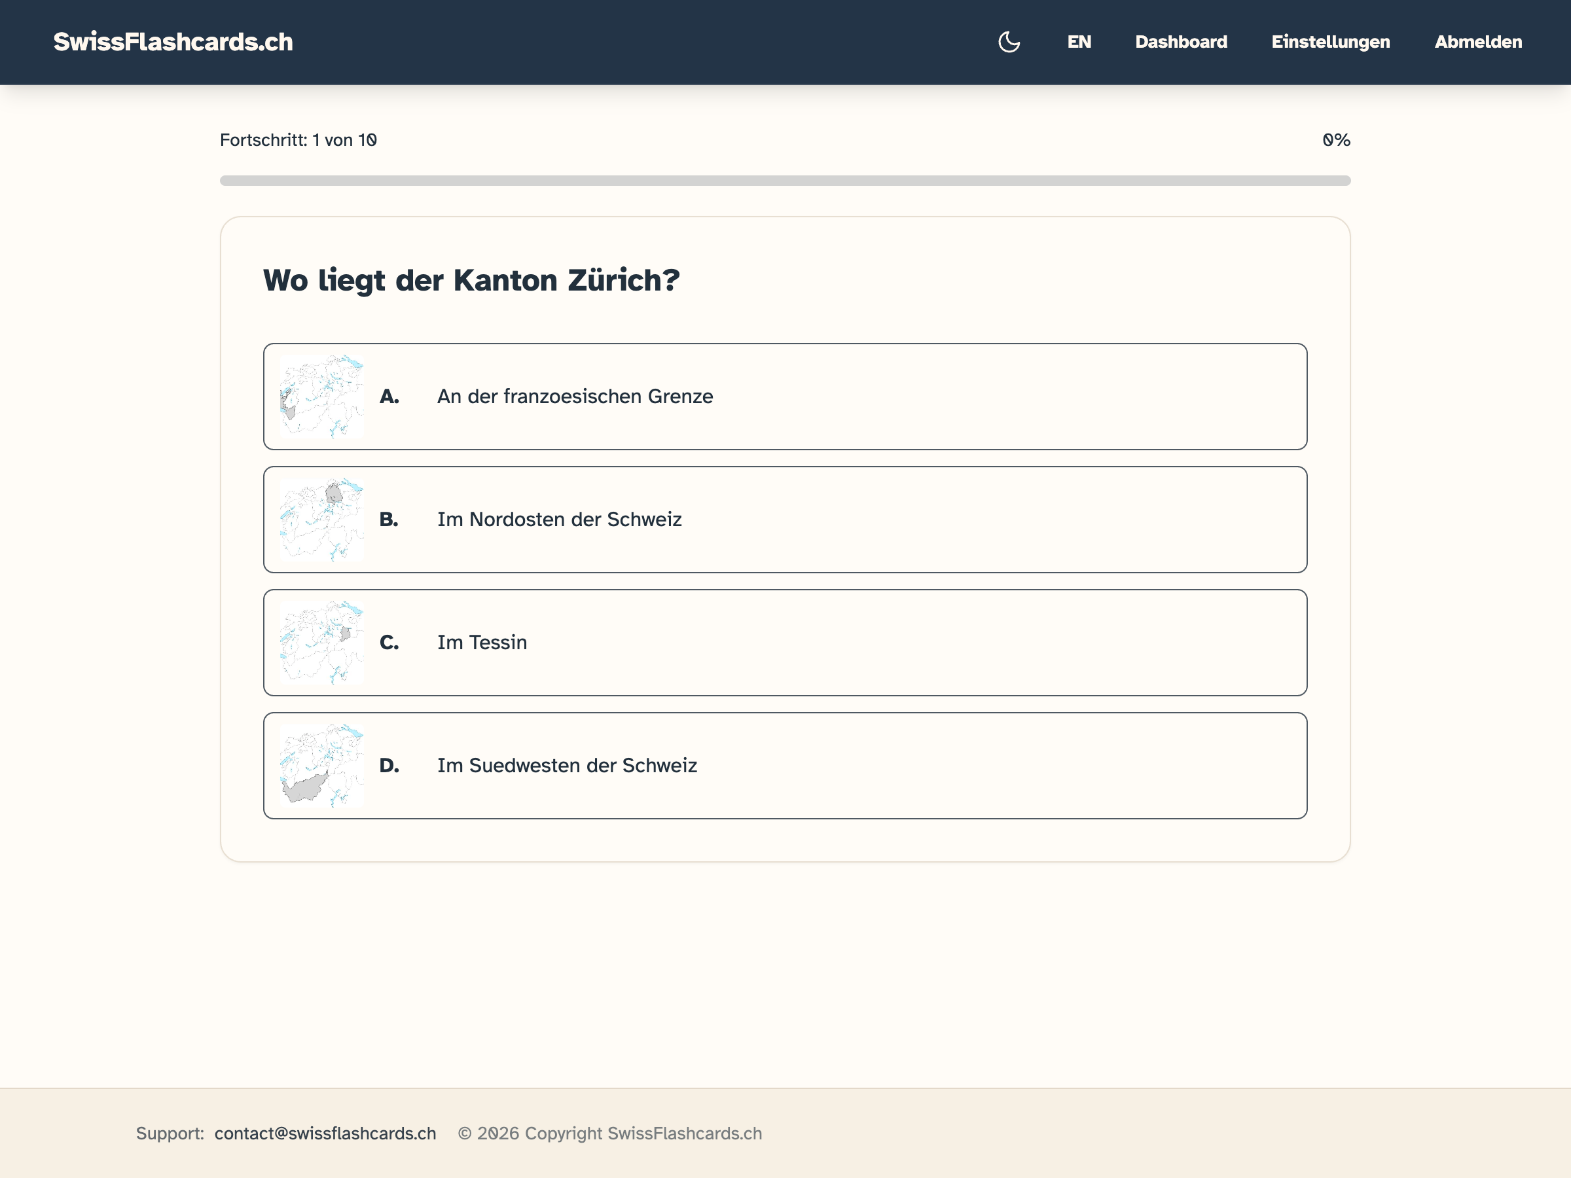The height and width of the screenshot is (1178, 1571).
Task: Click Abmelden to log out
Action: pos(1478,42)
